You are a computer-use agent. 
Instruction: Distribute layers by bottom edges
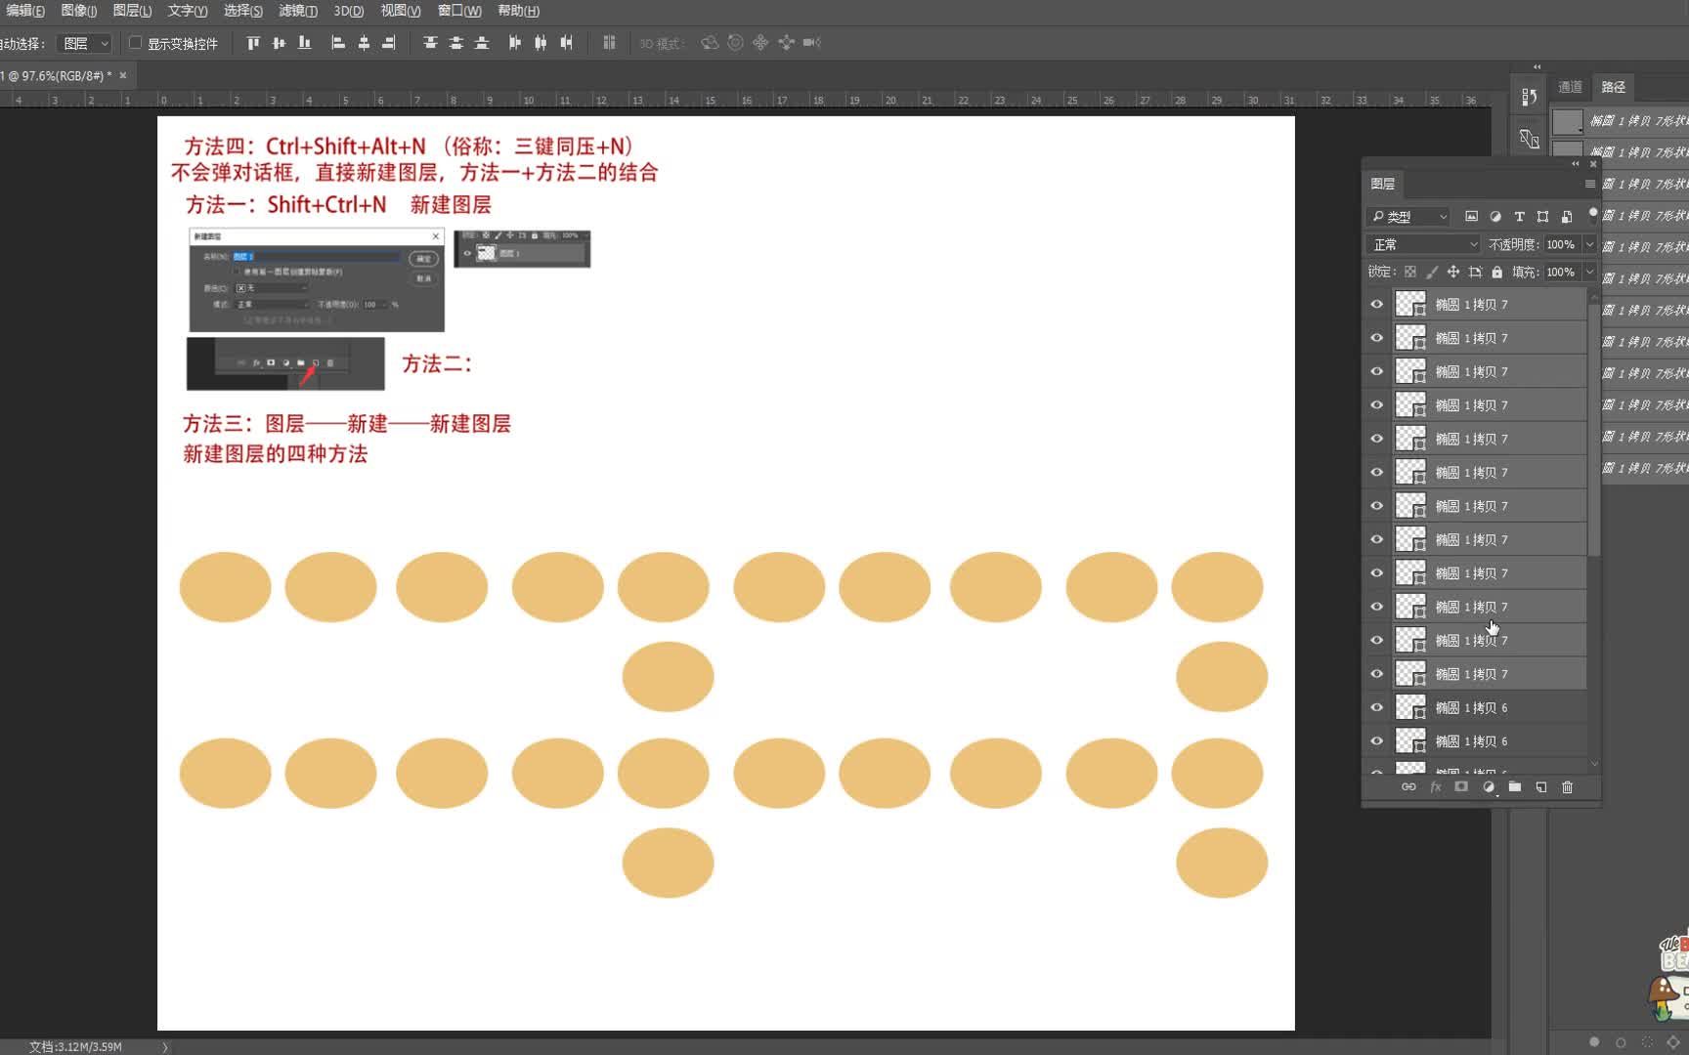482,43
